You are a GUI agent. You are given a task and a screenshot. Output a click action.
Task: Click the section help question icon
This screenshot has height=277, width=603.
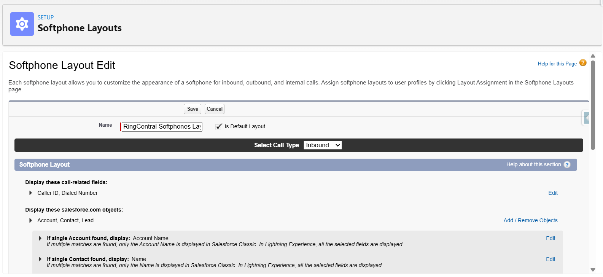567,164
